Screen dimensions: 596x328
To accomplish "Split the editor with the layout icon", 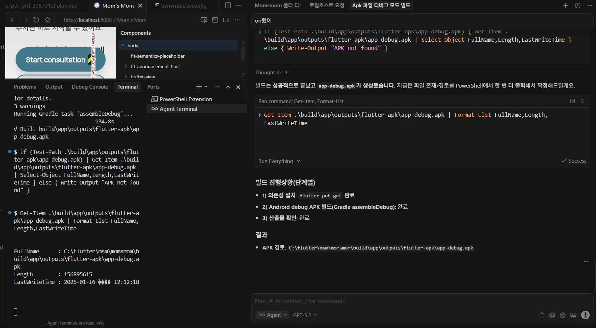I will tap(228, 6).
